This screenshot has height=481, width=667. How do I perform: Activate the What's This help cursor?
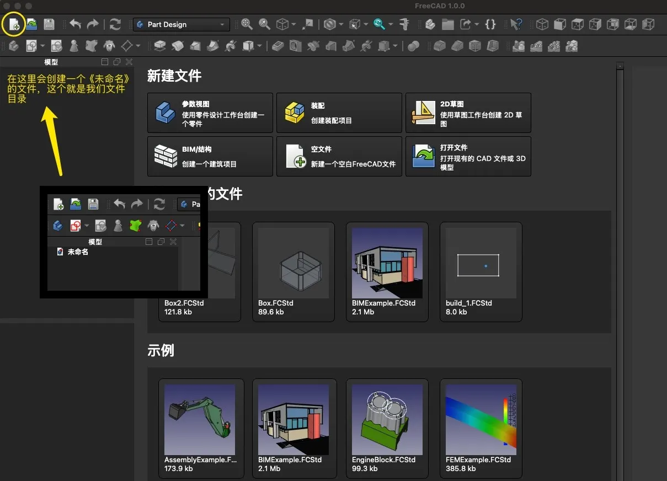click(x=516, y=24)
